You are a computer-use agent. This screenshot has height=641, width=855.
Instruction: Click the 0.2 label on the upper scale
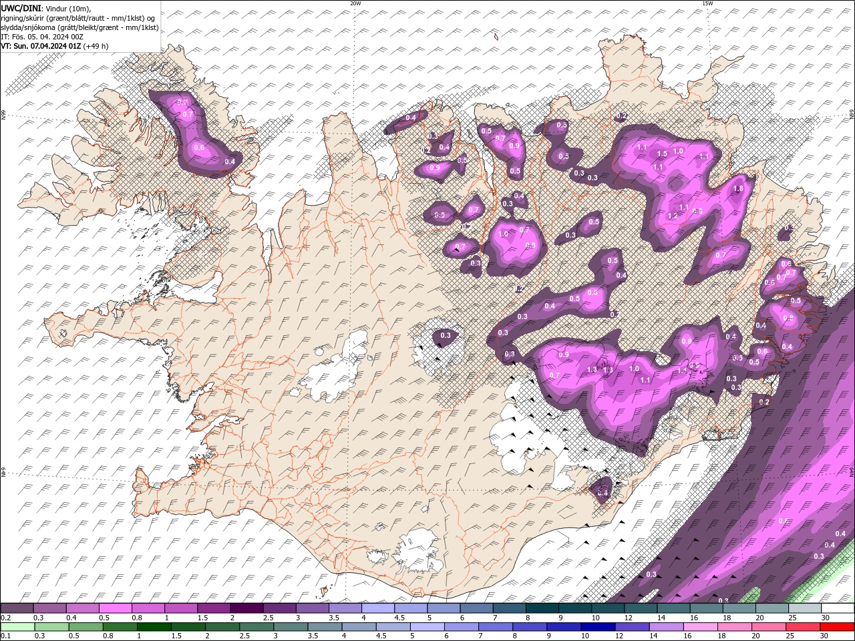click(5, 618)
